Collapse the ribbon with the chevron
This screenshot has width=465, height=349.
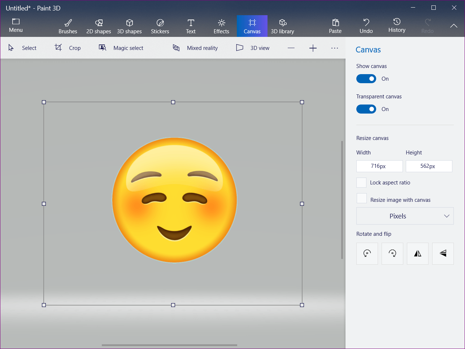pyautogui.click(x=453, y=26)
